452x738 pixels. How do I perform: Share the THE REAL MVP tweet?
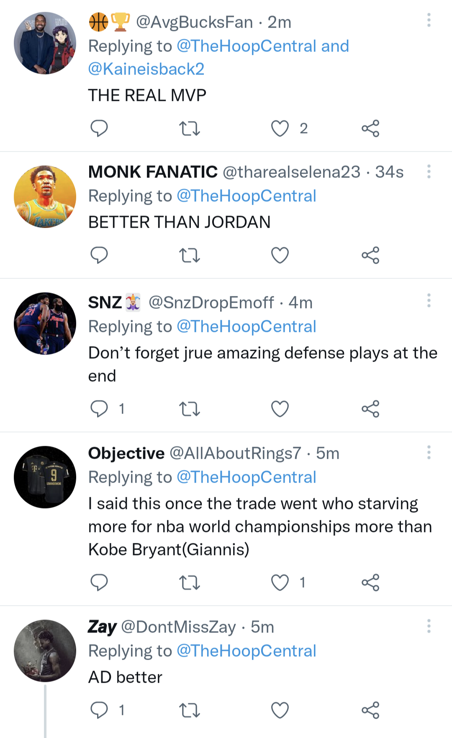370,128
